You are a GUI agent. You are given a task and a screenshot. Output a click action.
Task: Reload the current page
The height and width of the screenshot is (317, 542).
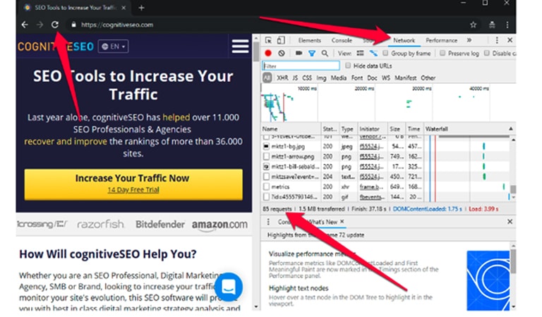(x=55, y=25)
